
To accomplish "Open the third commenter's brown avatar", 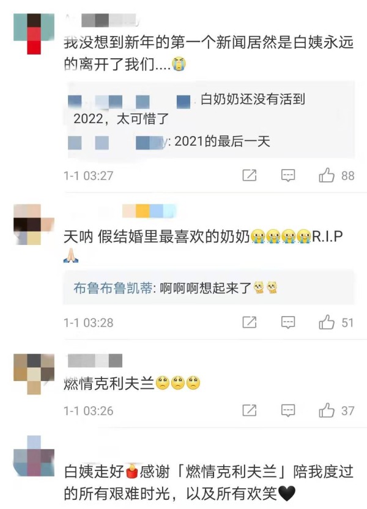I will 34,374.
